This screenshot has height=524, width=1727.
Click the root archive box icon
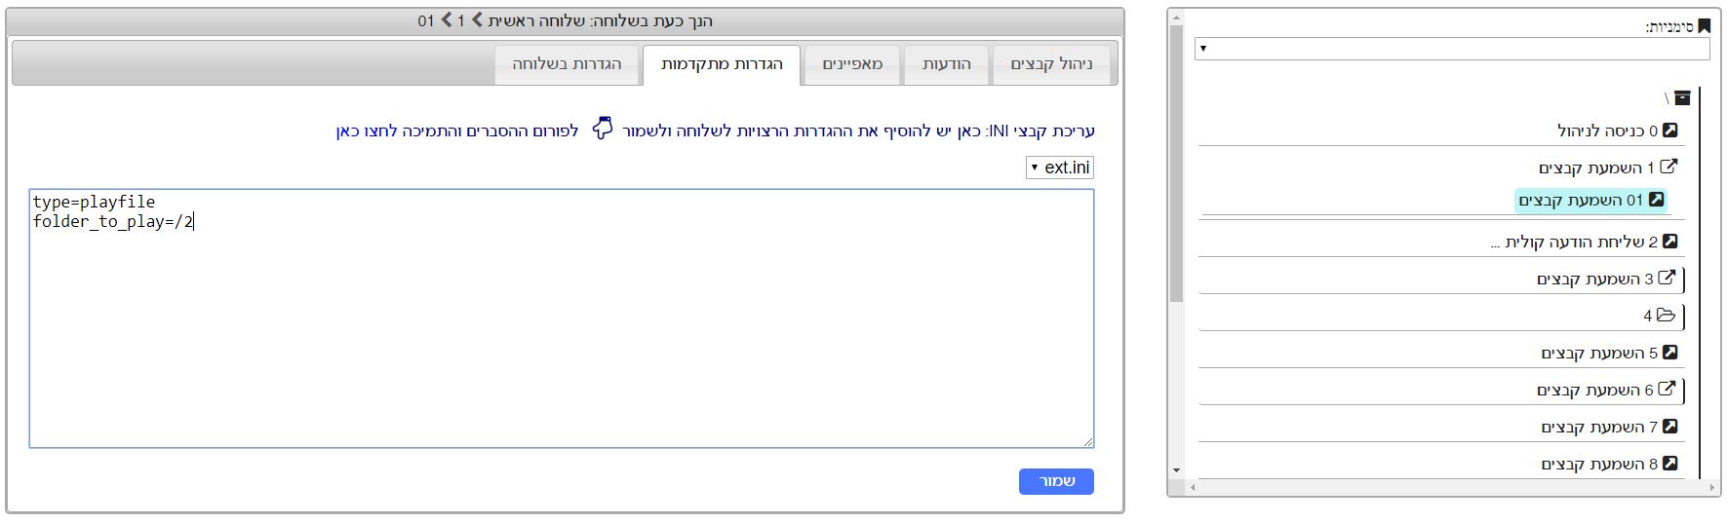pos(1682,97)
